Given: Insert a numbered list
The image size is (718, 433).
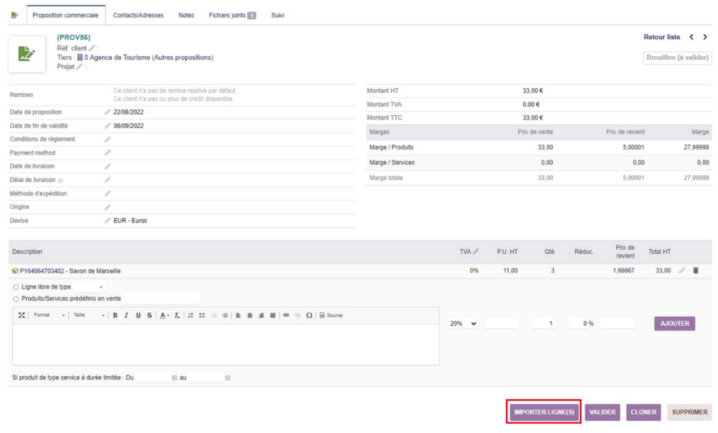Looking at the screenshot, I should [x=190, y=316].
